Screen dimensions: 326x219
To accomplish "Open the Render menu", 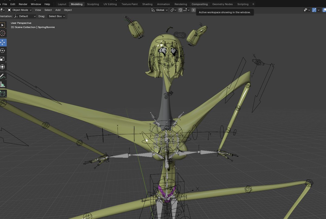I will pos(23,4).
